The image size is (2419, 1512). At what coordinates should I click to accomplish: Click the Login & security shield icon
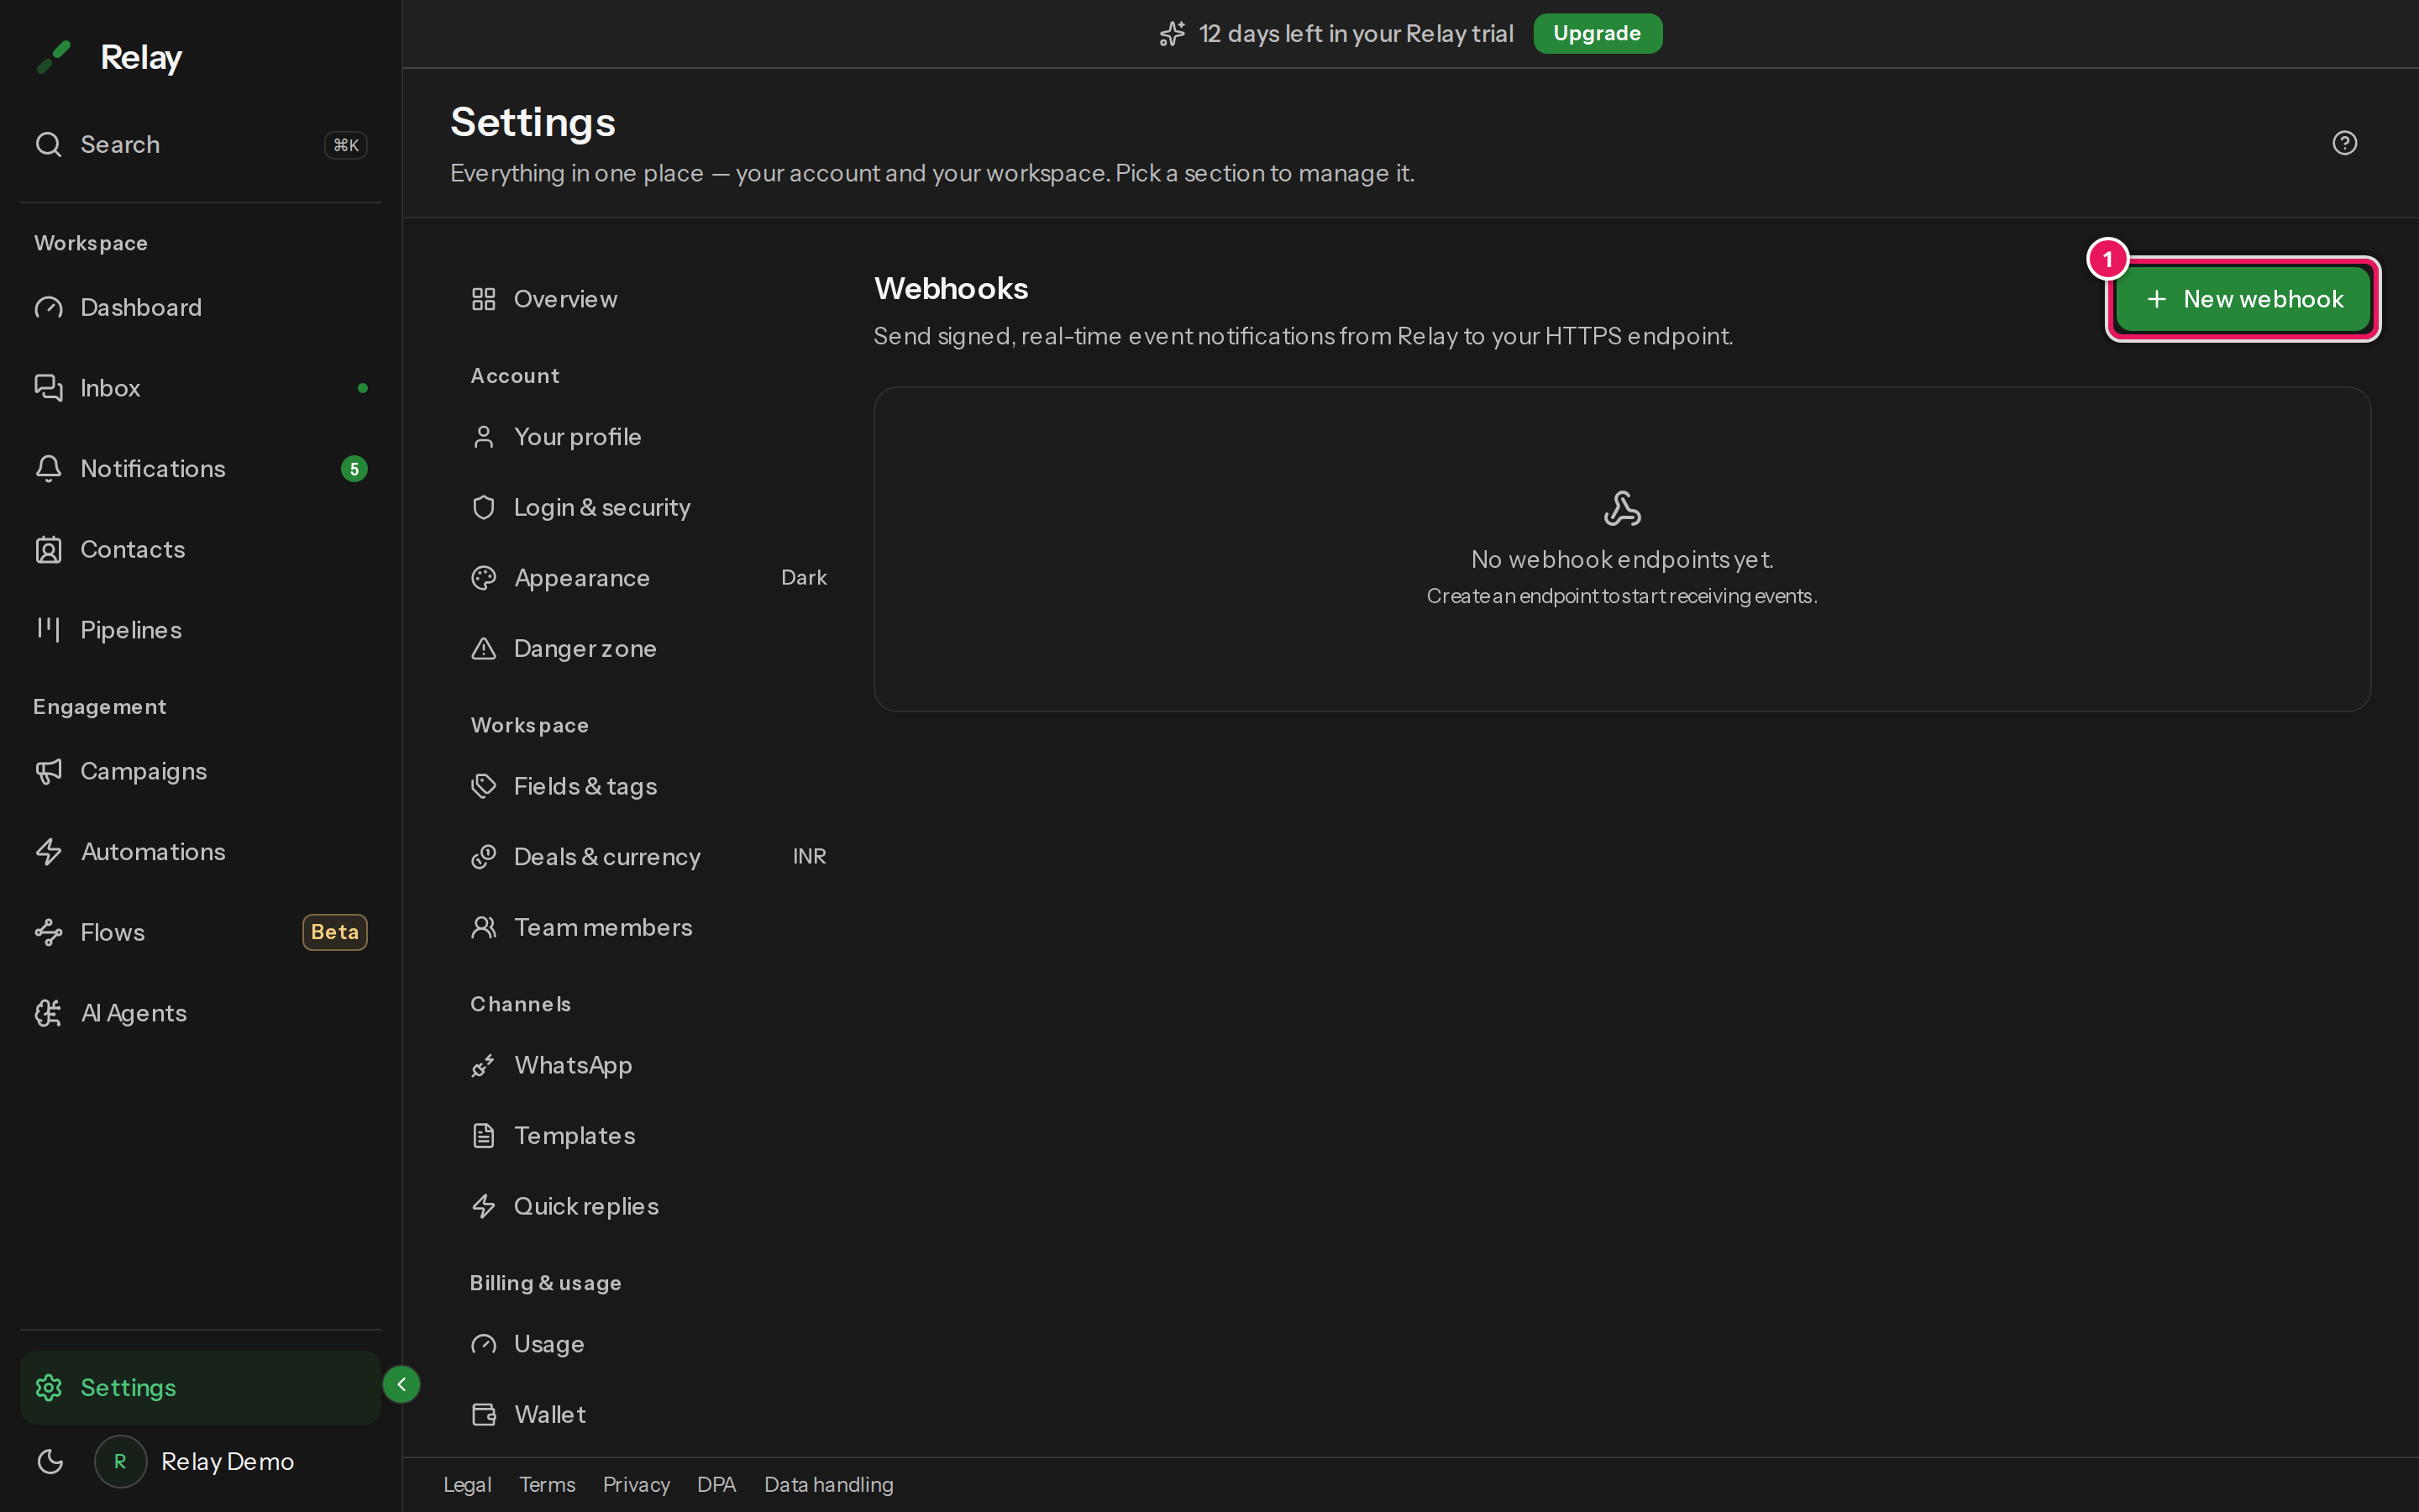coord(483,508)
